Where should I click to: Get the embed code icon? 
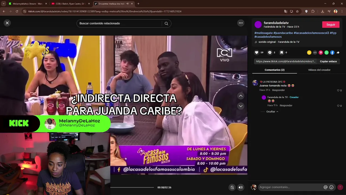point(315,53)
